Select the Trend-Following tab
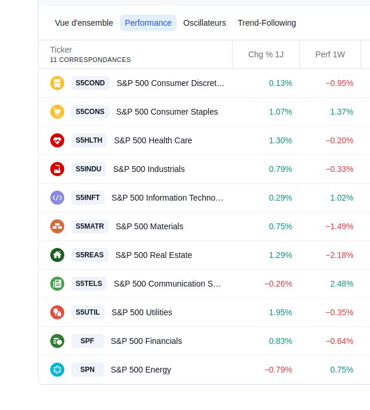This screenshot has height=410, width=370. click(267, 23)
